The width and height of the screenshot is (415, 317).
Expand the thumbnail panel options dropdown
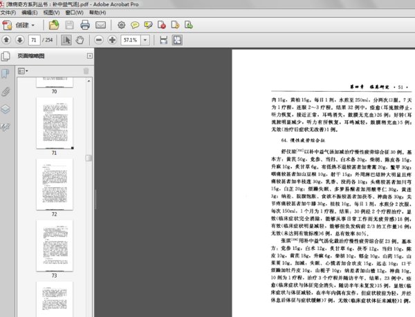tap(23, 70)
